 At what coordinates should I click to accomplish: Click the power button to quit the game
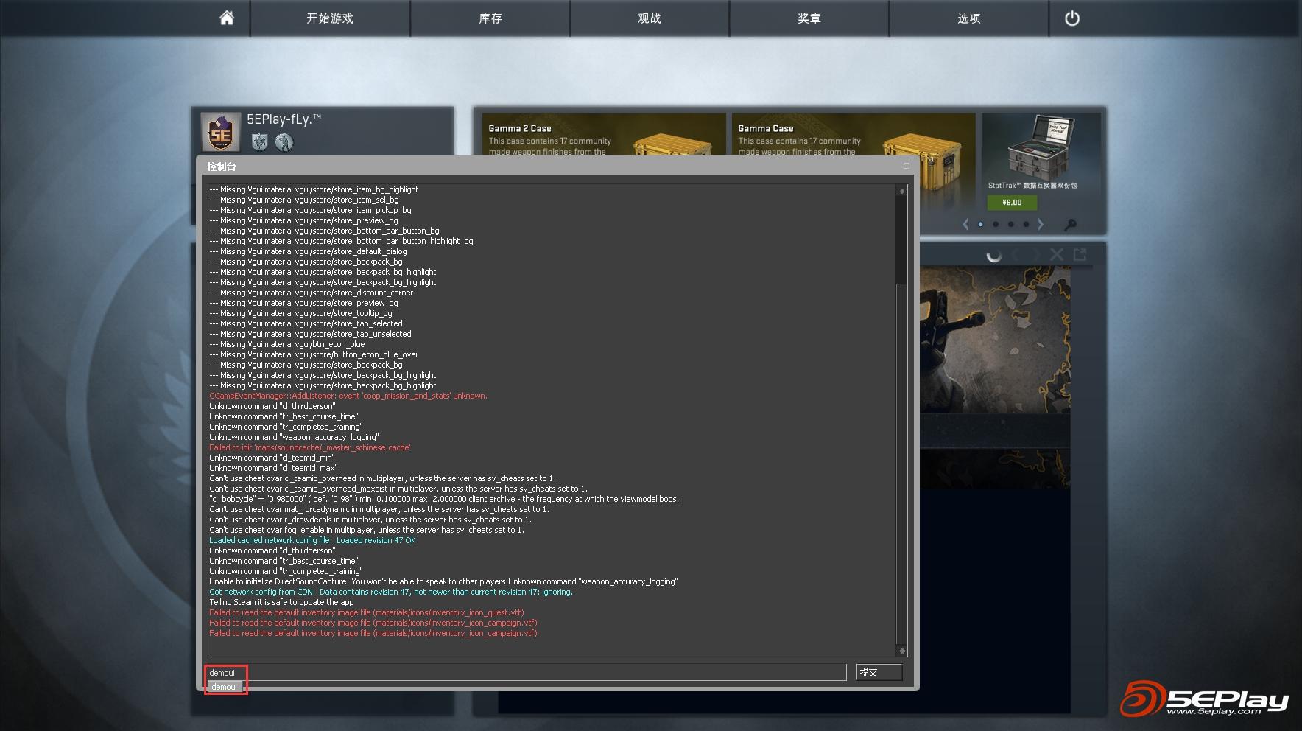click(1071, 19)
